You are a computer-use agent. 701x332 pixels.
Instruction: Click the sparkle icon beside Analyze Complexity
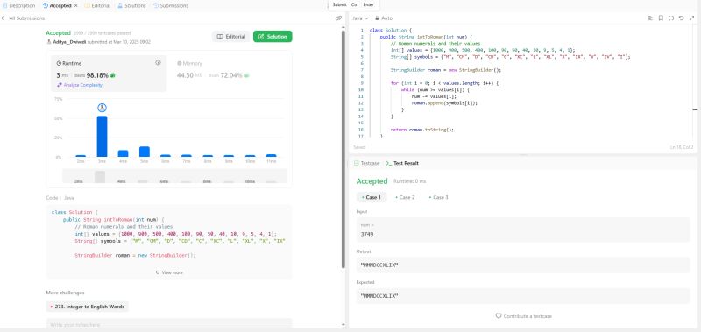(59, 85)
